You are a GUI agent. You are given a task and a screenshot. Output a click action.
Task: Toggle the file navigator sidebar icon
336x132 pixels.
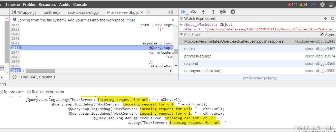(13, 12)
